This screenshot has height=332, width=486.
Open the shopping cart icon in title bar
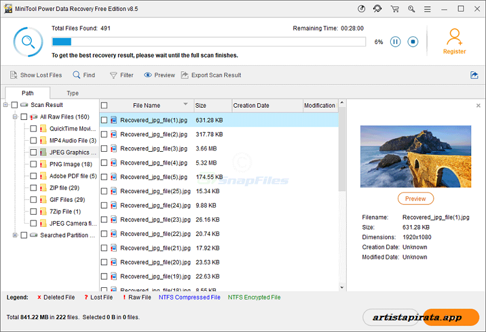[395, 8]
